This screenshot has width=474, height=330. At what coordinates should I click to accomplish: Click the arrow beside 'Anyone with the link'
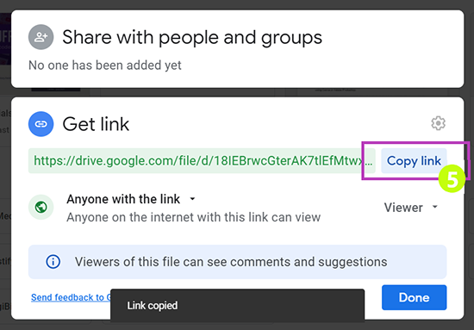click(192, 199)
